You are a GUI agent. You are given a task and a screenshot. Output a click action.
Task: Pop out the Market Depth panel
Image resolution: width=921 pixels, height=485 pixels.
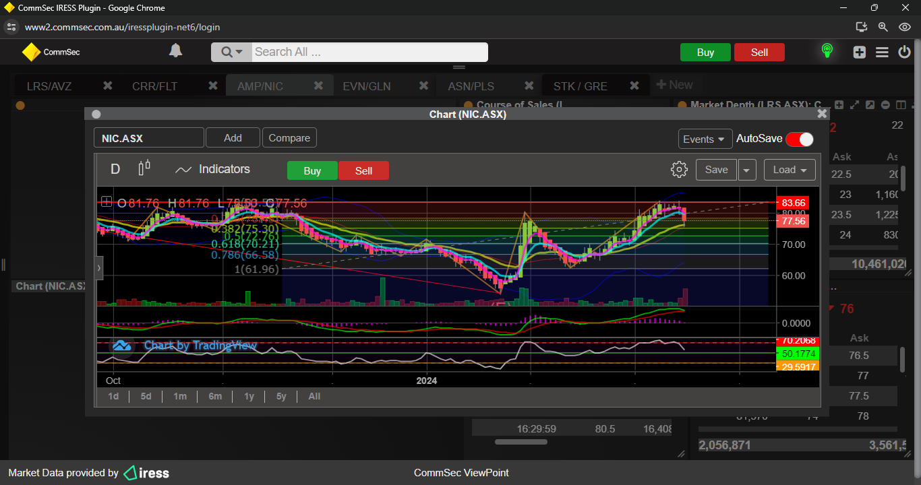(x=870, y=105)
